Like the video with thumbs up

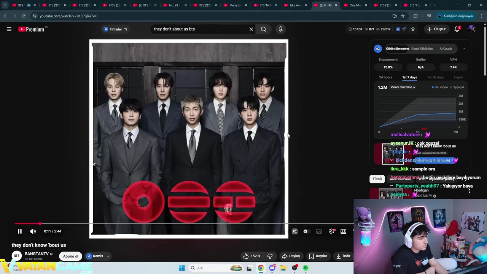(252, 256)
